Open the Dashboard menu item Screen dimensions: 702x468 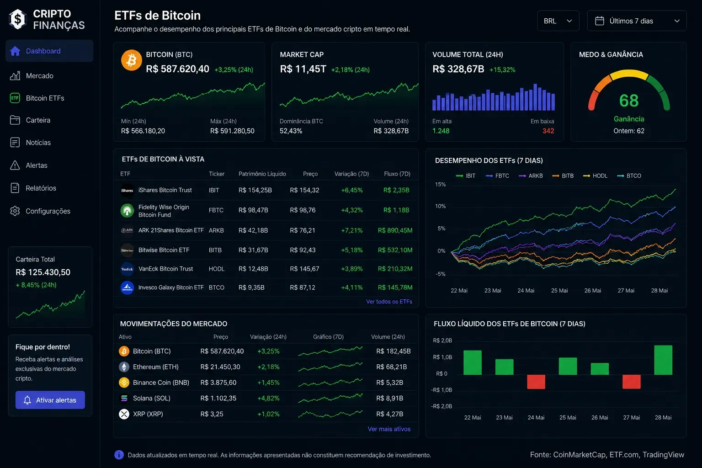click(49, 51)
